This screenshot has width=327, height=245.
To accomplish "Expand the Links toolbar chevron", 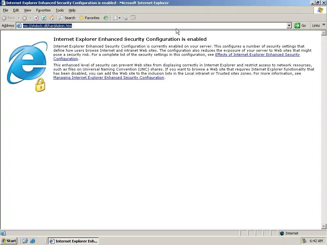I will tap(324, 25).
